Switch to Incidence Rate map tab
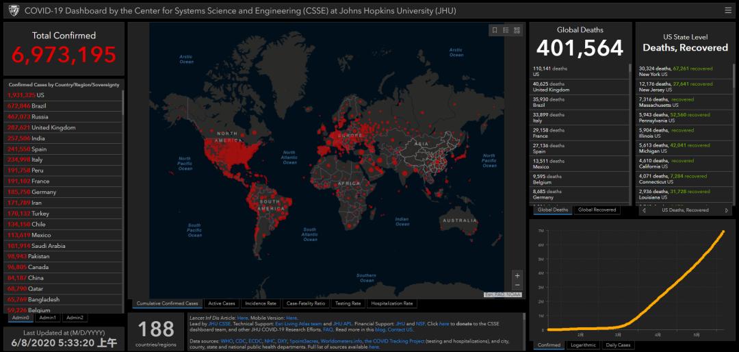Image resolution: width=739 pixels, height=352 pixels. click(261, 303)
